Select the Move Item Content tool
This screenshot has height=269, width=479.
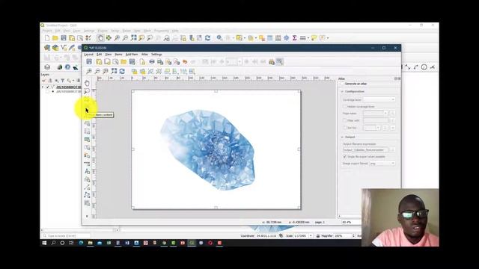click(x=87, y=108)
